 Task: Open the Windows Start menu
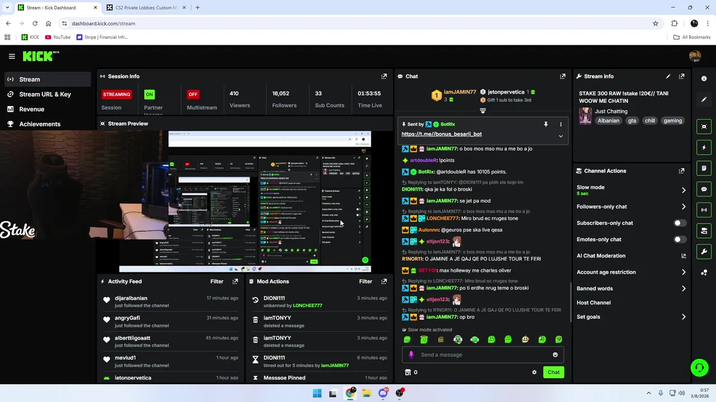coord(317,393)
